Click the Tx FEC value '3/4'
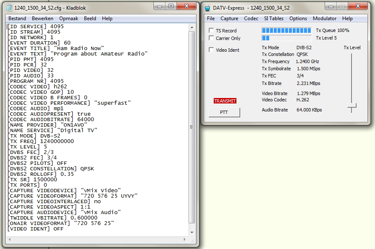Screen dimensions: 375x249 pyautogui.click(x=300, y=76)
